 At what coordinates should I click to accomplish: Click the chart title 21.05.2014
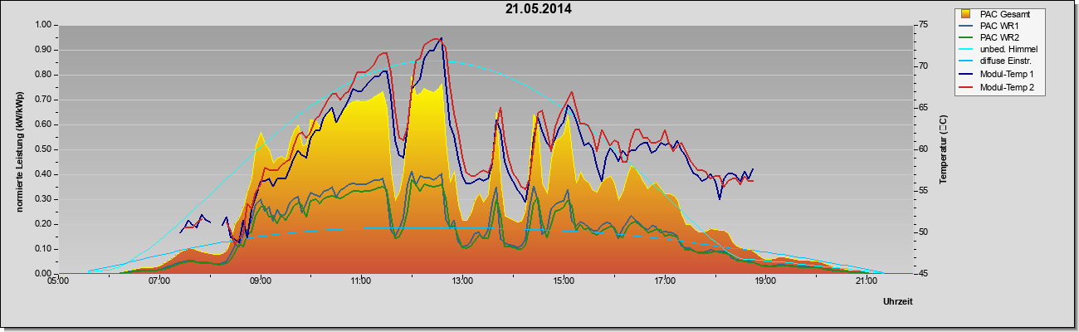(x=539, y=10)
